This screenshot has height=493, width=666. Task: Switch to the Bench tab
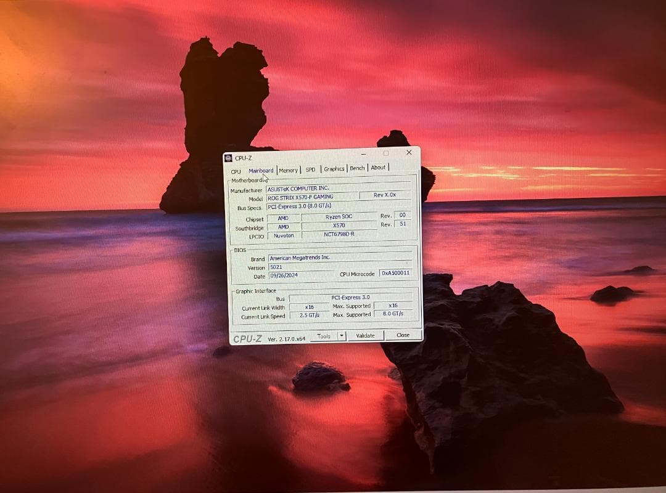pos(358,168)
